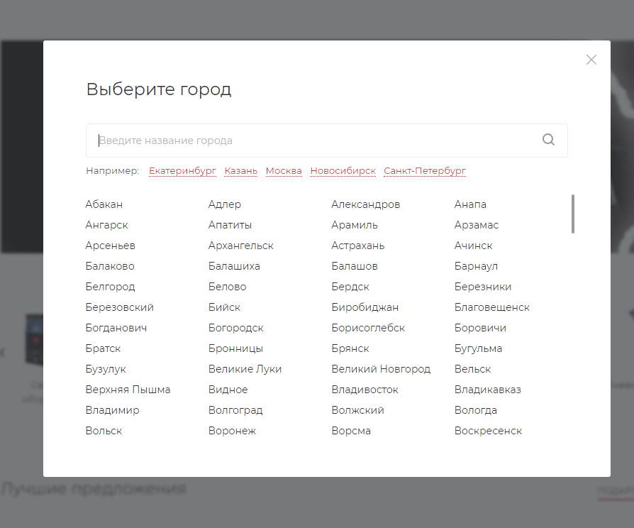
Task: Select city Богданович
Action: [x=116, y=328]
